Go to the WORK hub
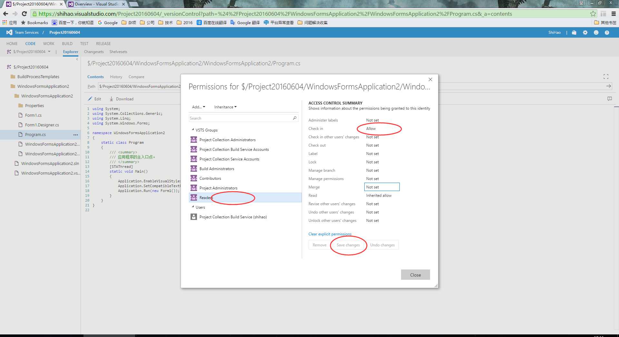The image size is (619, 337). [49, 43]
